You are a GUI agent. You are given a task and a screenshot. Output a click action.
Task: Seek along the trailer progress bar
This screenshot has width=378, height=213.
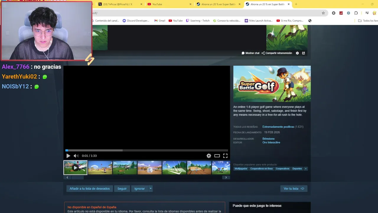[x=147, y=150]
